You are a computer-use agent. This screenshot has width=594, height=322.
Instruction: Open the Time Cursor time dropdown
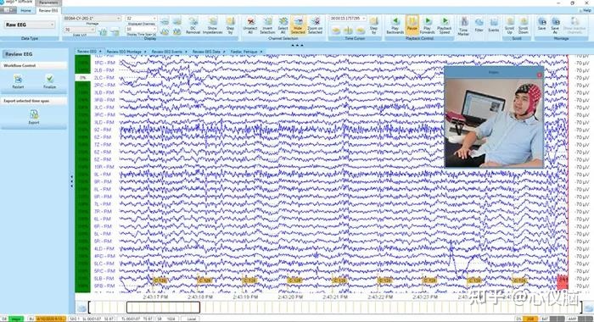347,18
